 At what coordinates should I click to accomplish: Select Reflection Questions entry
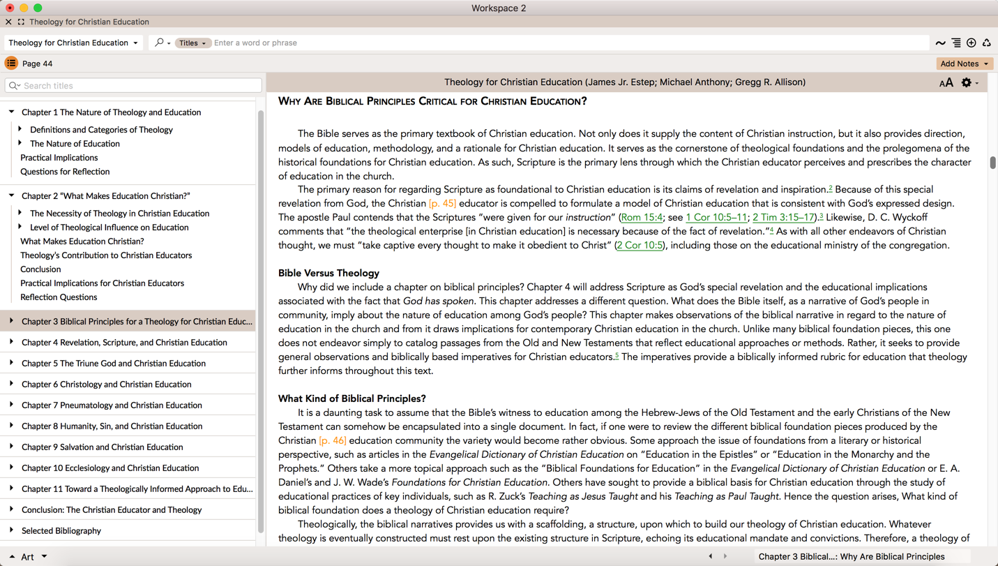pos(59,297)
